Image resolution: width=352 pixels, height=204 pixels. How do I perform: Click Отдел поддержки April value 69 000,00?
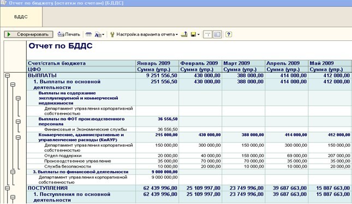297,155
